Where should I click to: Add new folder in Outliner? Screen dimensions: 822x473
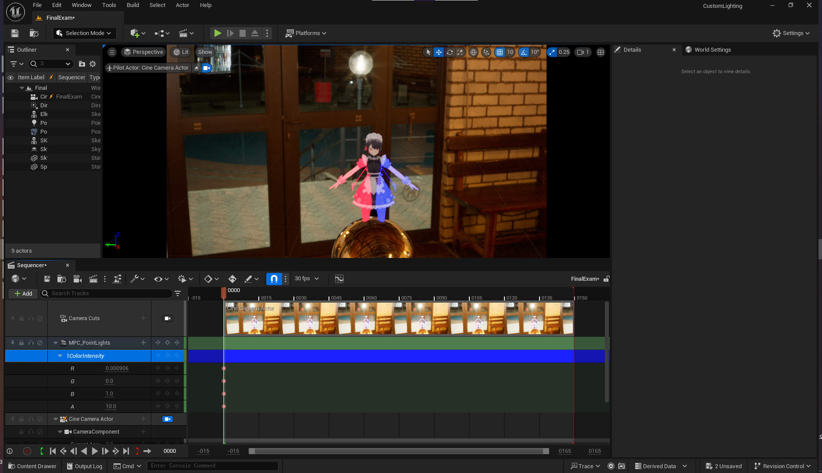point(82,64)
